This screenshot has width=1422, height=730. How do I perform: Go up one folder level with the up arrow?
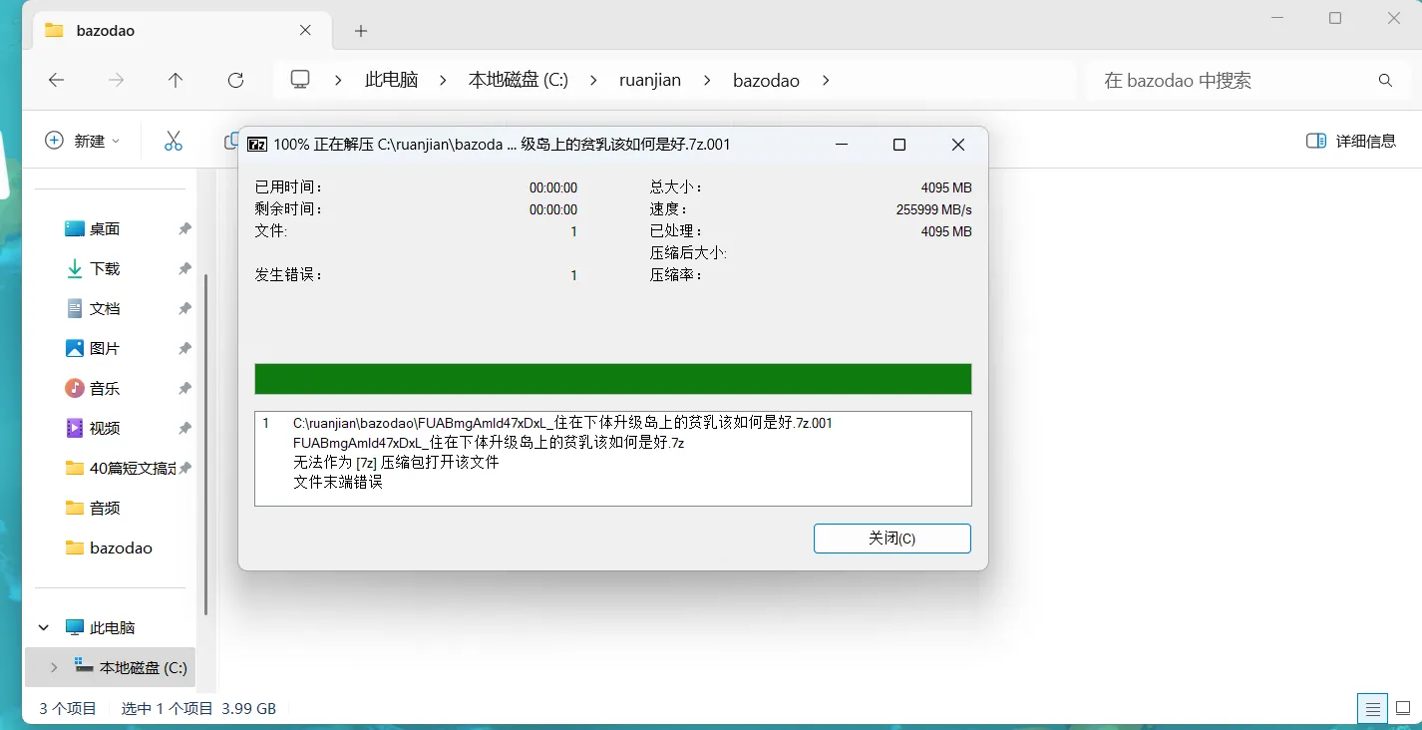point(176,81)
